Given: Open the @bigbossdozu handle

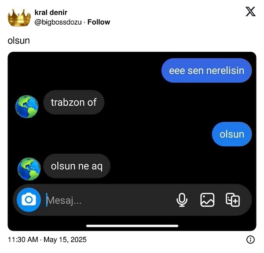Looking at the screenshot, I should pos(58,22).
